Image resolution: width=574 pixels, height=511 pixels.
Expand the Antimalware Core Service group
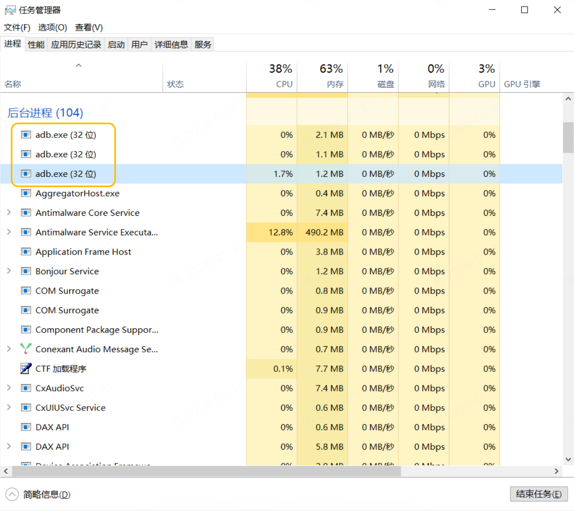coord(9,212)
